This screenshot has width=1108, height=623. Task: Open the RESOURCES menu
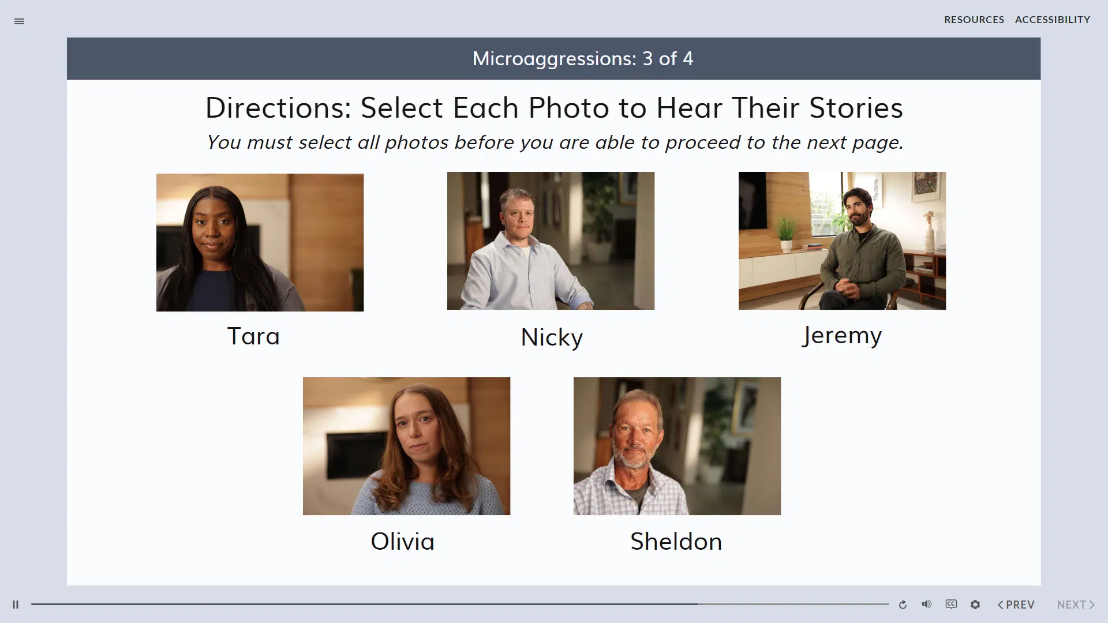(x=974, y=20)
